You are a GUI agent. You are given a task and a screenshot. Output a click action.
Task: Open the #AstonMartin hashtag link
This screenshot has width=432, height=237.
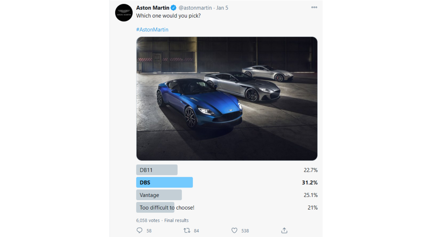pos(152,30)
